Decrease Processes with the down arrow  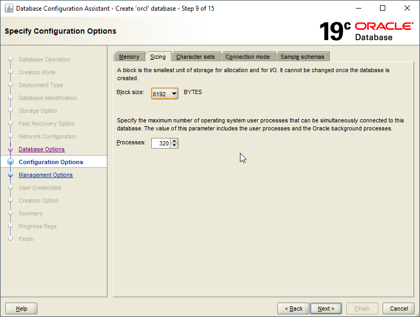(174, 145)
